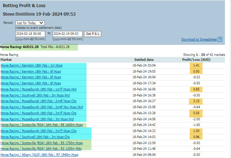Open Scottsville R5 1750m Hcap market
Viewport: 231px width, 158px height.
click(x=42, y=143)
